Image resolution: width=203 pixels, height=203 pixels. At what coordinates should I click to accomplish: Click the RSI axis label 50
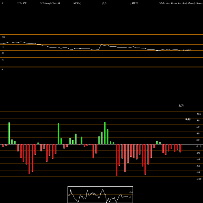coord(3,53)
